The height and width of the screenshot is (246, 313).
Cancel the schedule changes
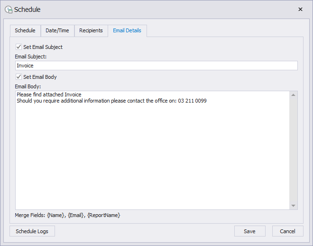(287, 231)
